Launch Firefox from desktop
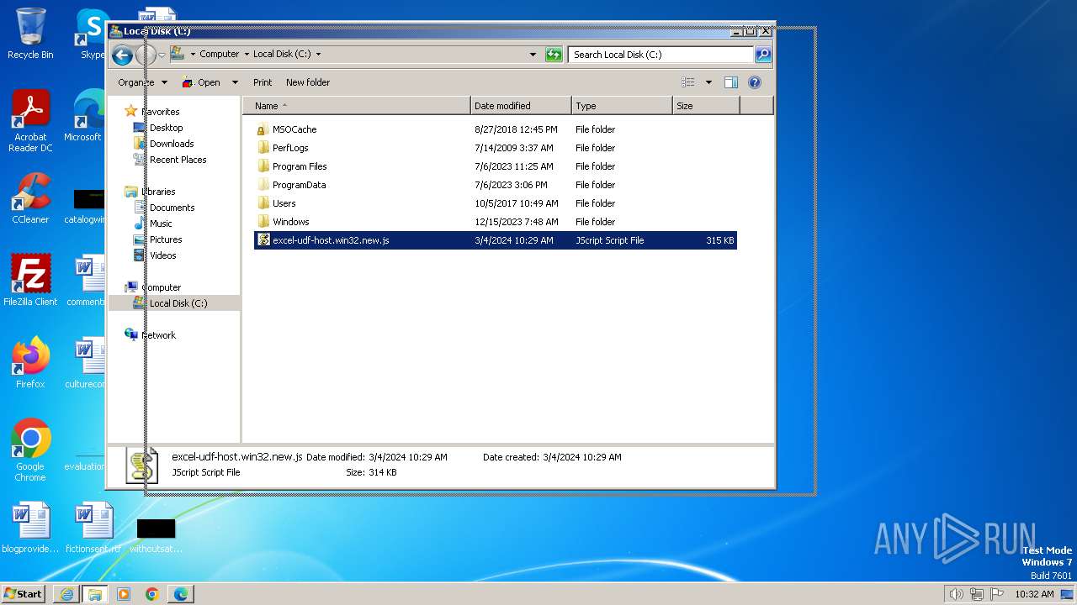Screen dimensions: 1077x605 pos(30,363)
